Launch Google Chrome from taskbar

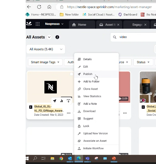click(x=61, y=159)
